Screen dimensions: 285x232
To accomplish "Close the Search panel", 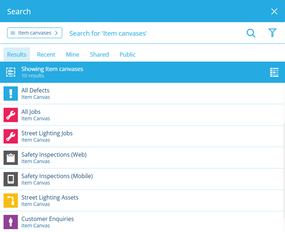I will click(274, 11).
